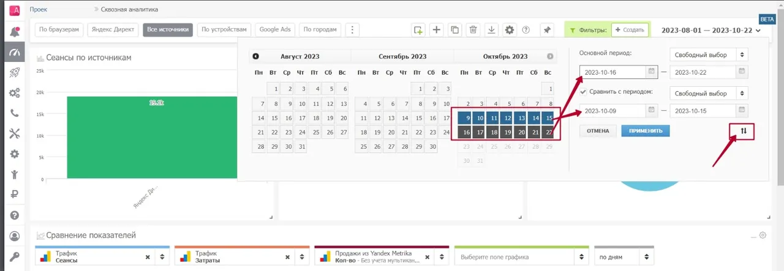Open report settings gear in the toolbar
784x271 pixels.
click(510, 29)
